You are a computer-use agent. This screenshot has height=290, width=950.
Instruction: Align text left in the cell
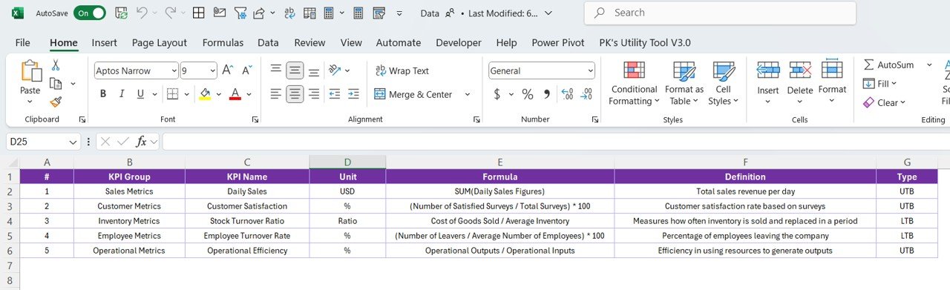coord(276,94)
